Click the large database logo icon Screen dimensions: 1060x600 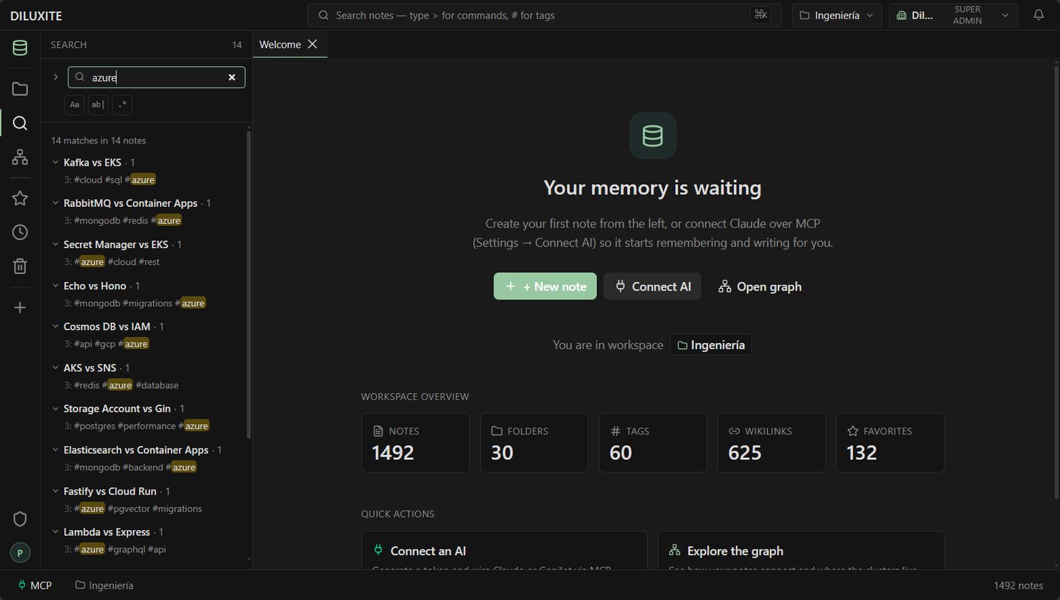(653, 135)
